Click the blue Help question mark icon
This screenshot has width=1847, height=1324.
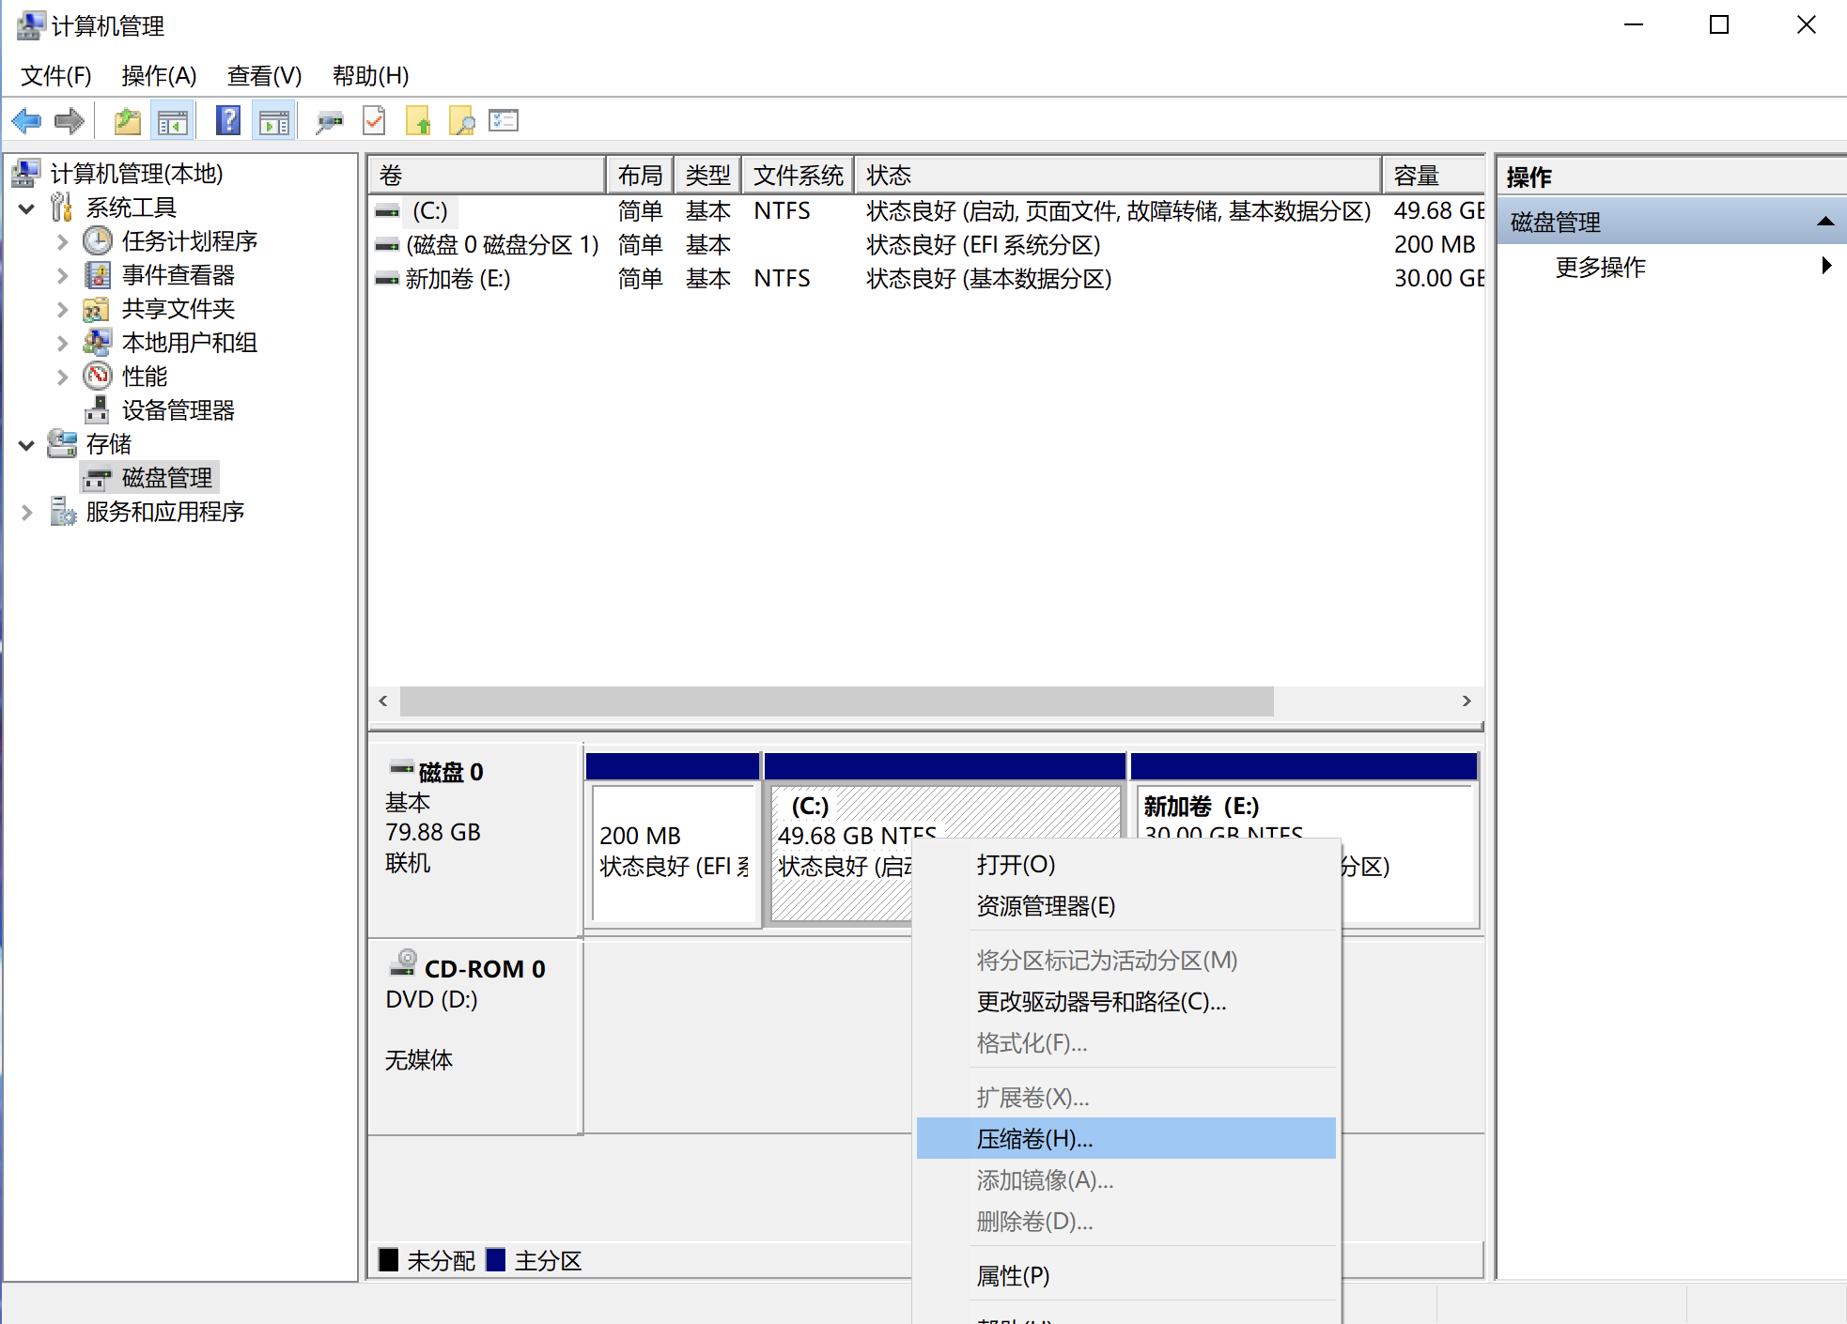(x=228, y=121)
